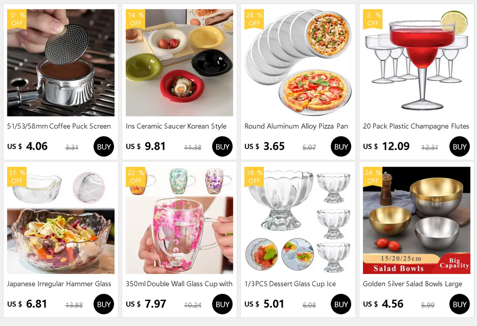The image size is (477, 326).
Task: Click BUY for the Double Wall Glass Cup
Action: pyautogui.click(x=222, y=304)
